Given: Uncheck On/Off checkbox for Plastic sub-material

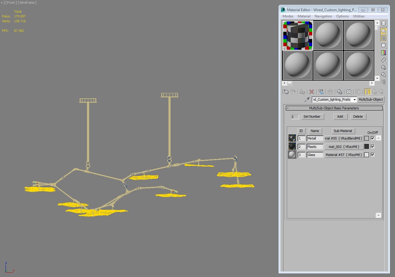Looking at the screenshot, I should [372, 146].
